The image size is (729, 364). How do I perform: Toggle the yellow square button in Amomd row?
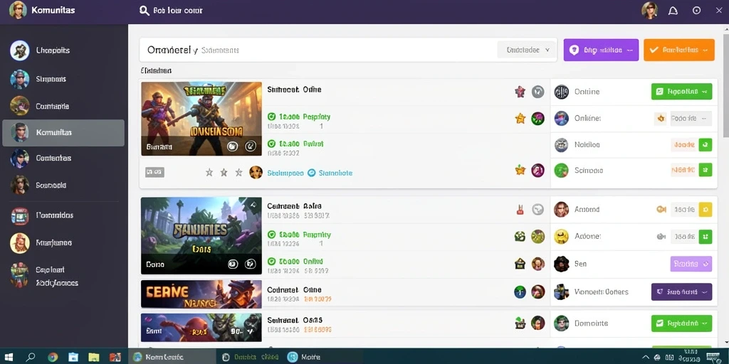[x=706, y=210]
